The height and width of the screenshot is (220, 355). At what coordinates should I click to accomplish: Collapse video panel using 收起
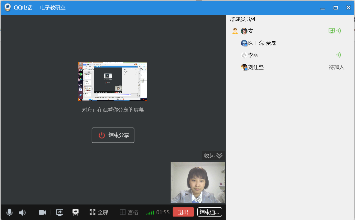(213, 156)
